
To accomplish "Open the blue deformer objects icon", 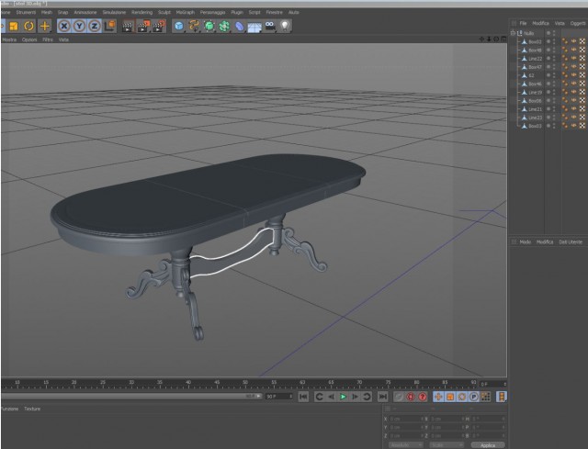I will point(239,26).
